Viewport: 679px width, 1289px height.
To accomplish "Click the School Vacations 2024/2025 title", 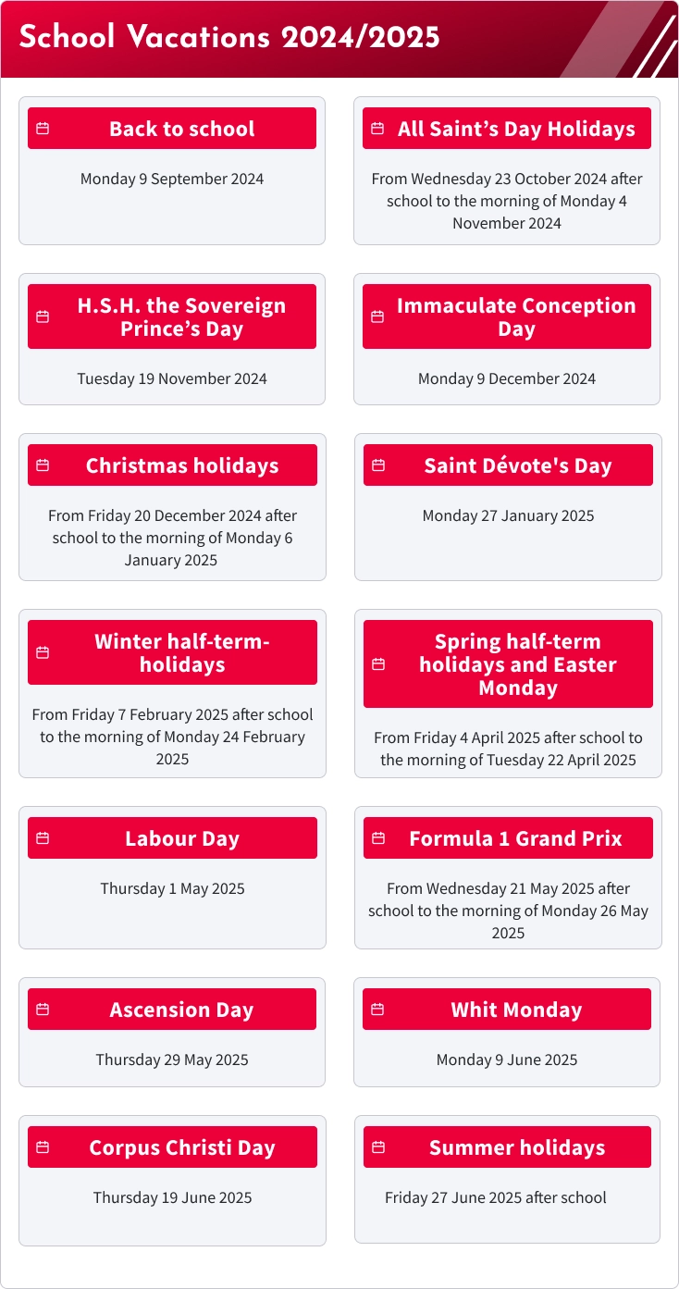I will coord(229,37).
